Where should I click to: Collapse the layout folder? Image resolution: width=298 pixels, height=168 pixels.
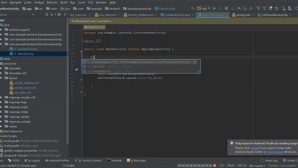point(1,78)
